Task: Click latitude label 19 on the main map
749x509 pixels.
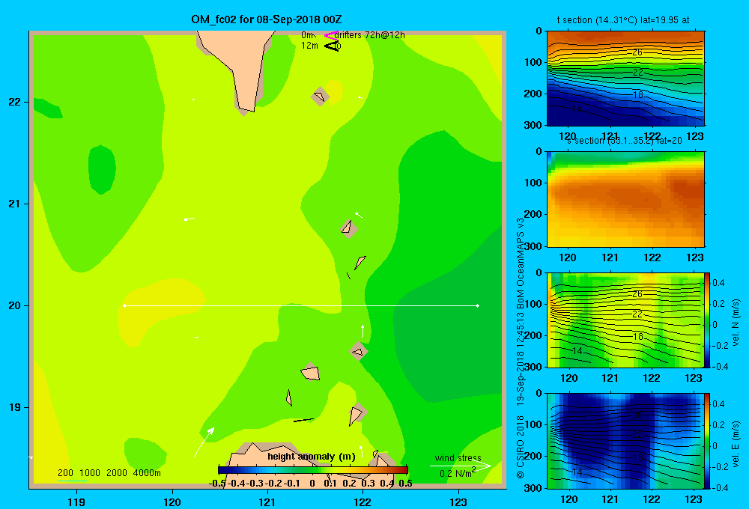Action: (15, 407)
